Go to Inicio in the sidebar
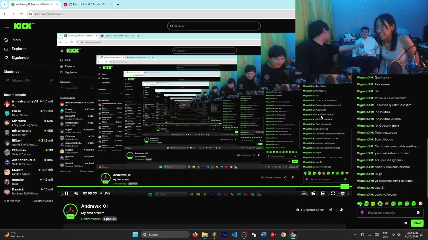Image resolution: width=428 pixels, height=240 pixels. pyautogui.click(x=12, y=40)
